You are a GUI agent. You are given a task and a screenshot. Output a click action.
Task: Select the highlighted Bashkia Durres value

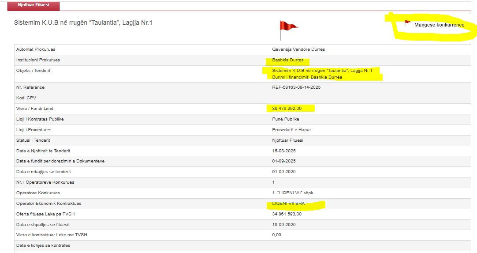click(287, 60)
